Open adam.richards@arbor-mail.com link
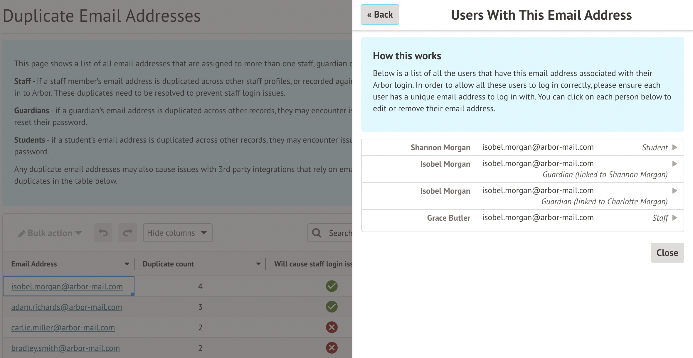693x358 pixels. (67, 307)
